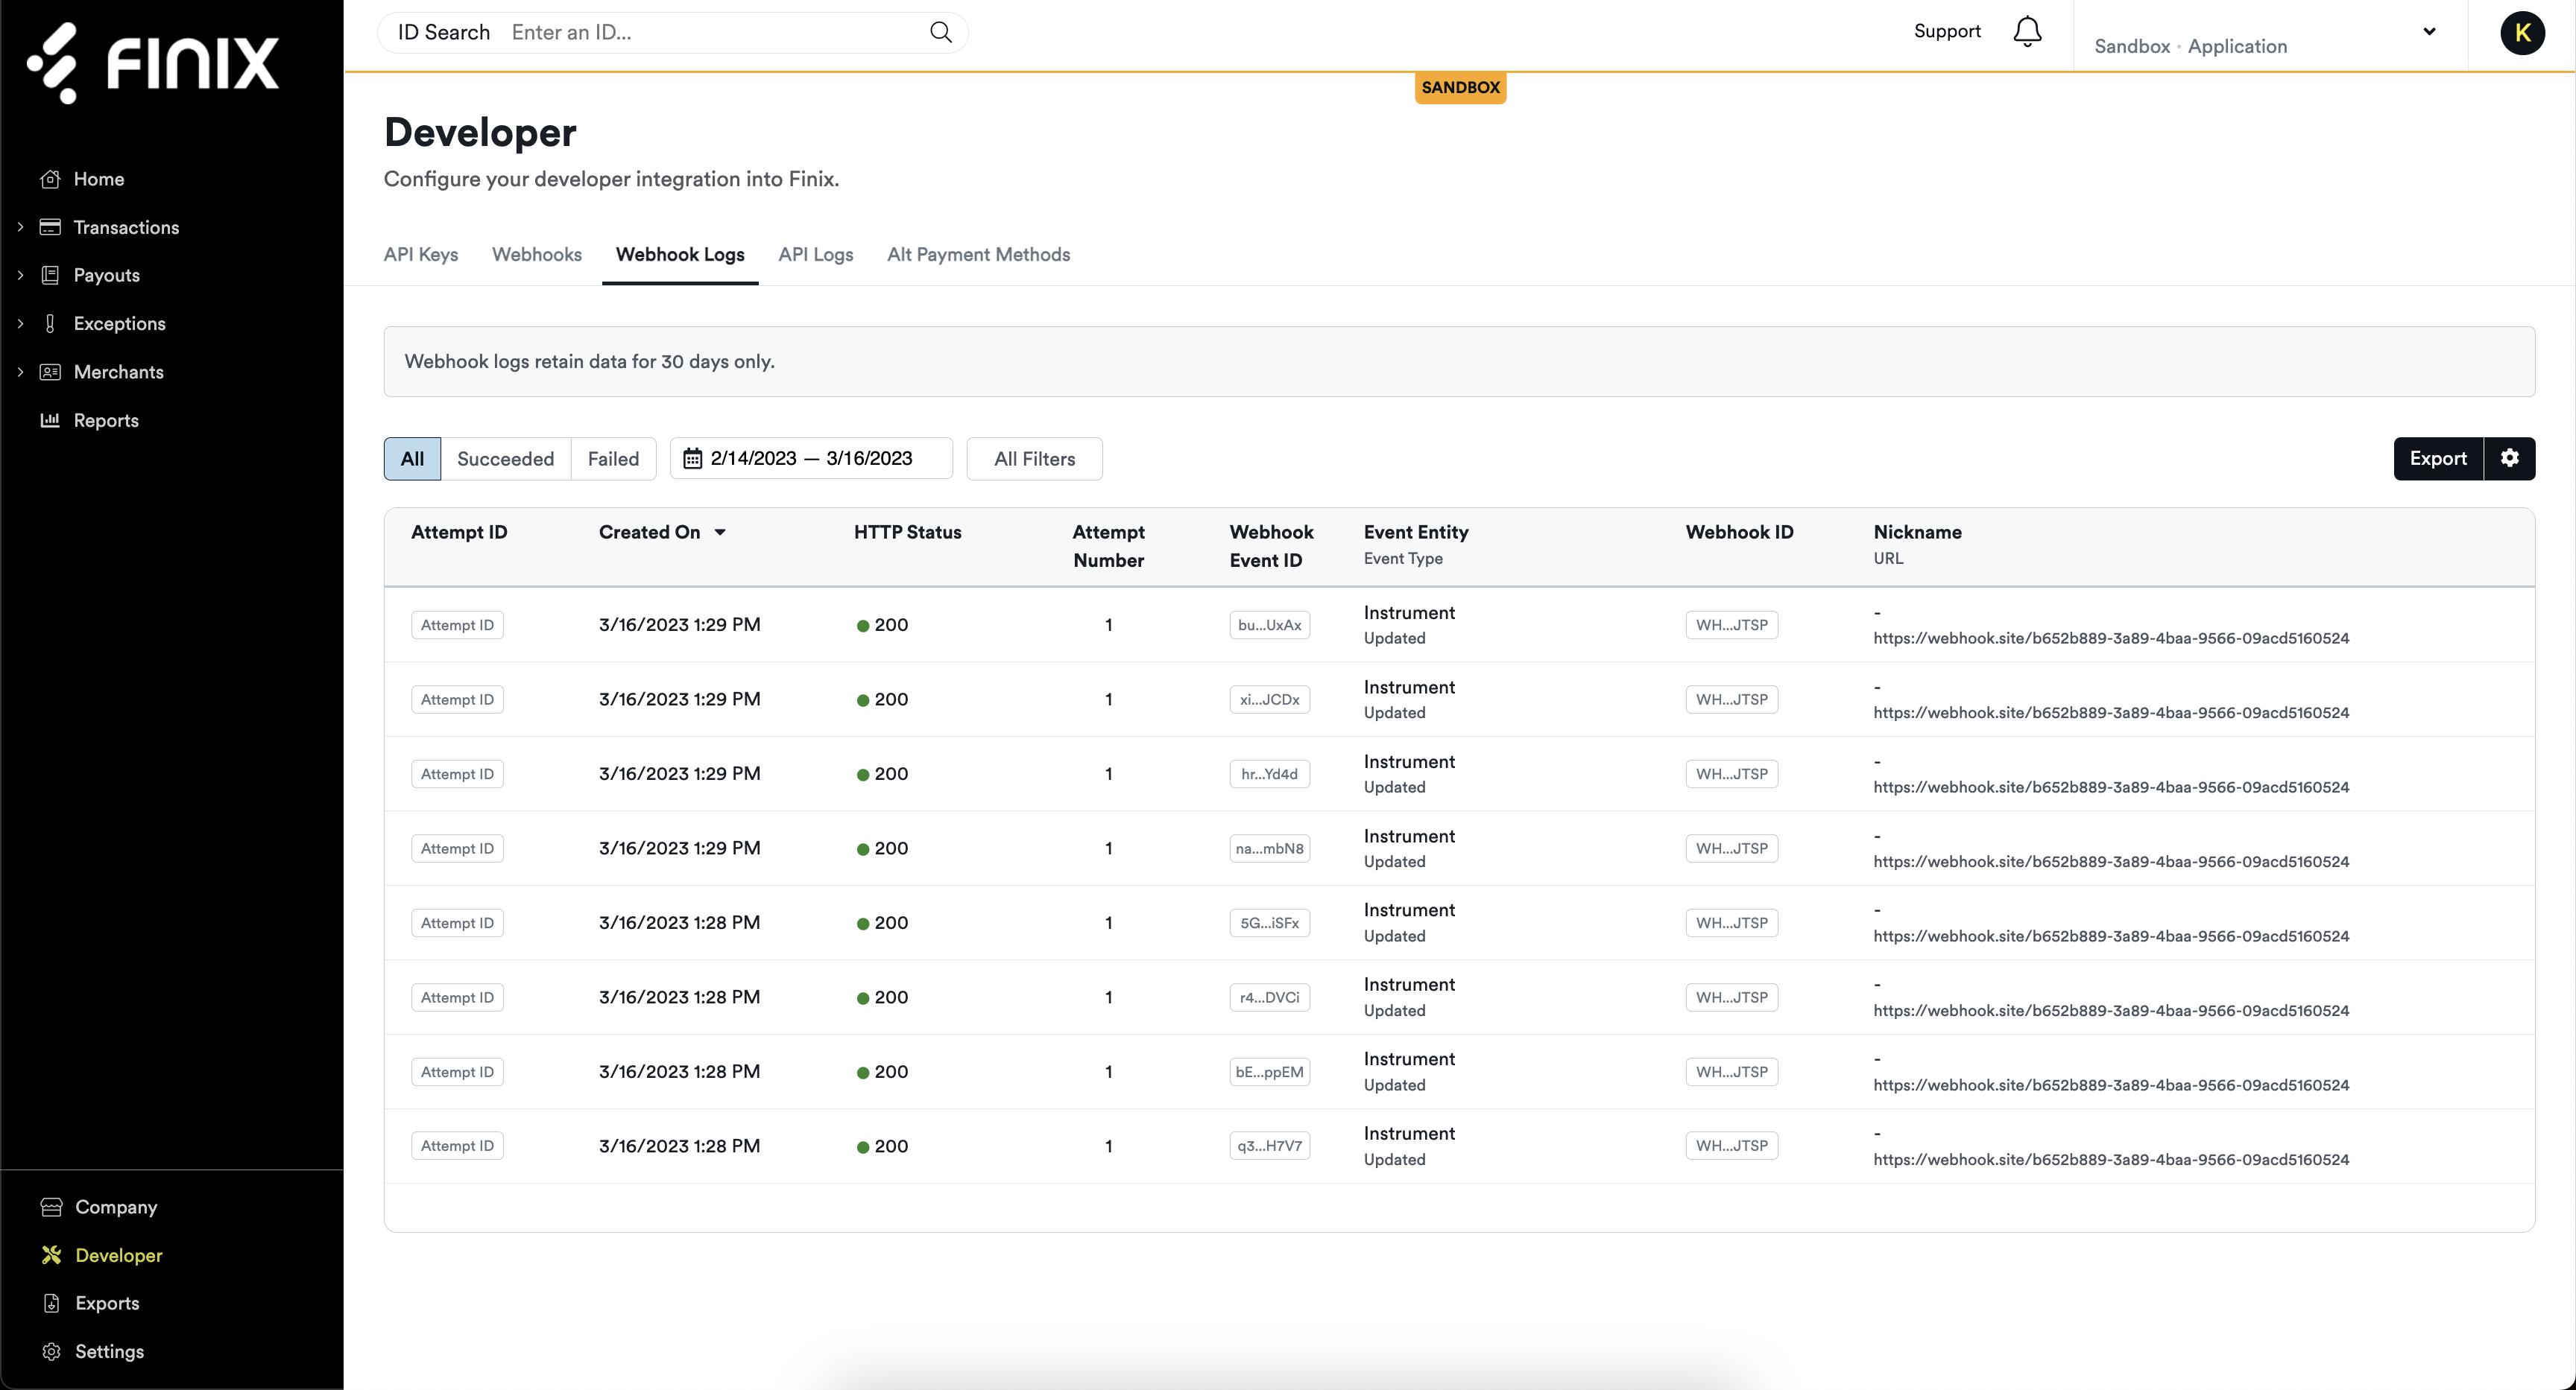
Task: Click the Settings gear icon in sidebar
Action: [x=51, y=1351]
